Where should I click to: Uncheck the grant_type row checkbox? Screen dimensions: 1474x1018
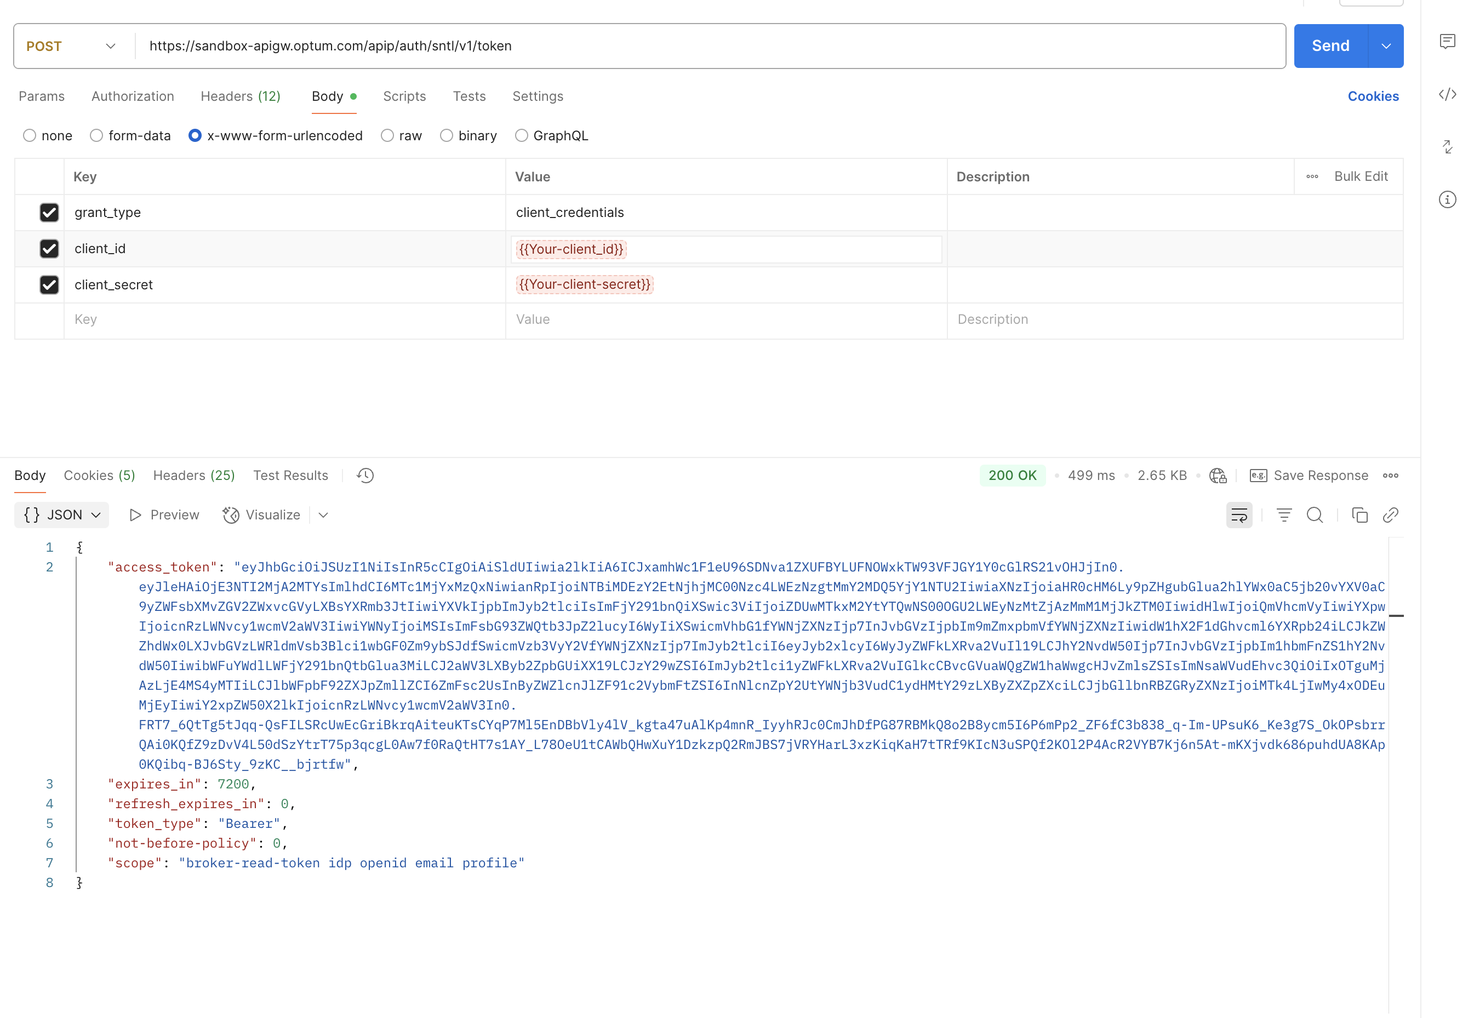coord(49,213)
